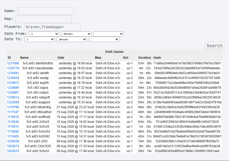Screen dimensions: 229x161
Task: Open game ID 1024533
Action: click(x=13, y=151)
